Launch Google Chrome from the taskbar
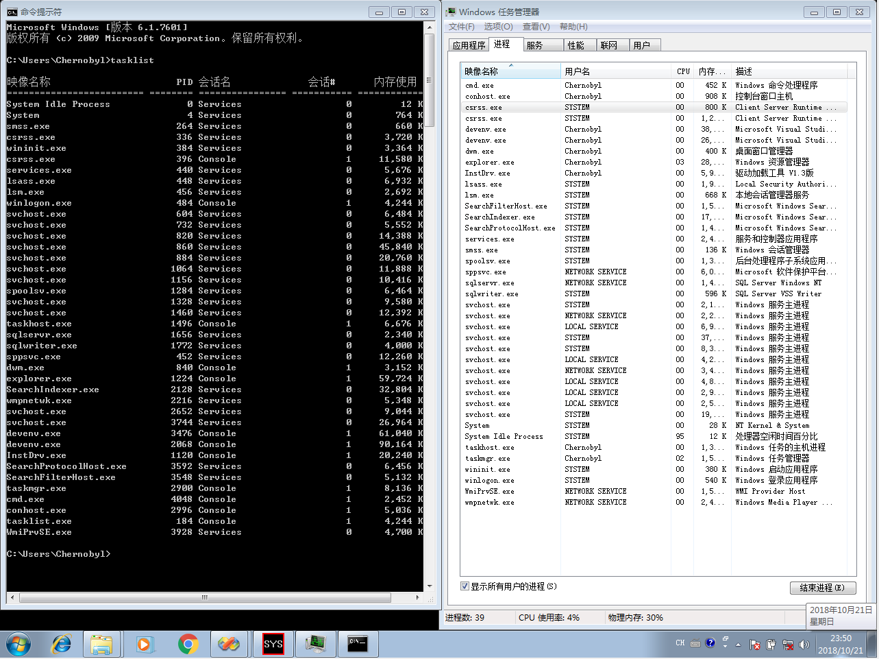The width and height of the screenshot is (879, 659). click(x=188, y=645)
